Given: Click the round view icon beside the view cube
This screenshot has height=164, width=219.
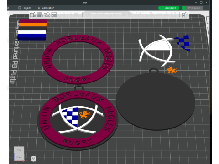Looking at the screenshot, I should (x=33, y=159).
